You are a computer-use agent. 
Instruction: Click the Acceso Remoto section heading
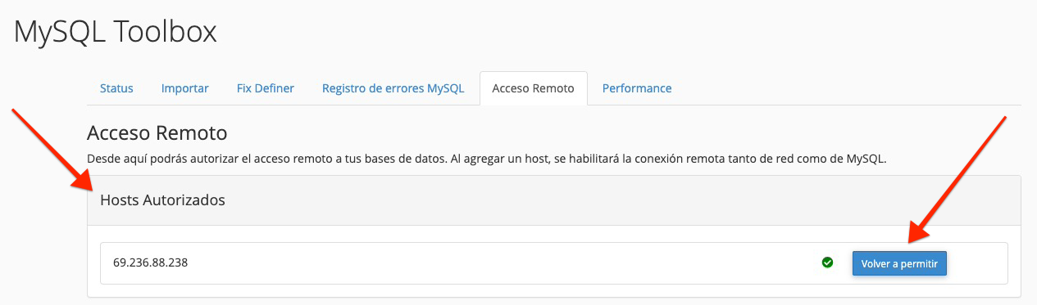point(157,132)
